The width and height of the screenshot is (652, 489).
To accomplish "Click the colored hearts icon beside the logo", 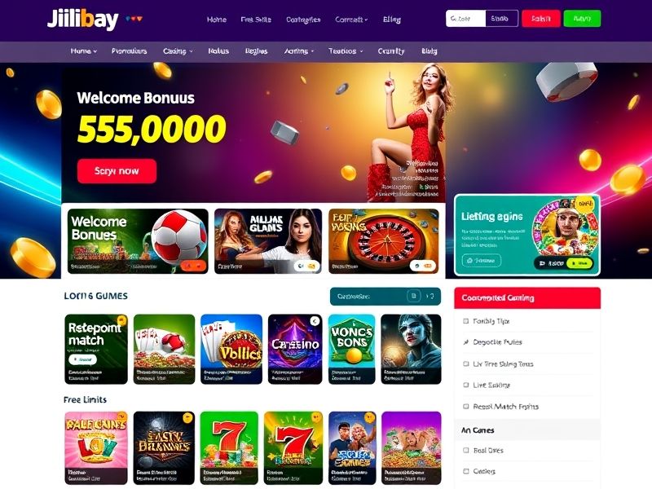I will 134,19.
